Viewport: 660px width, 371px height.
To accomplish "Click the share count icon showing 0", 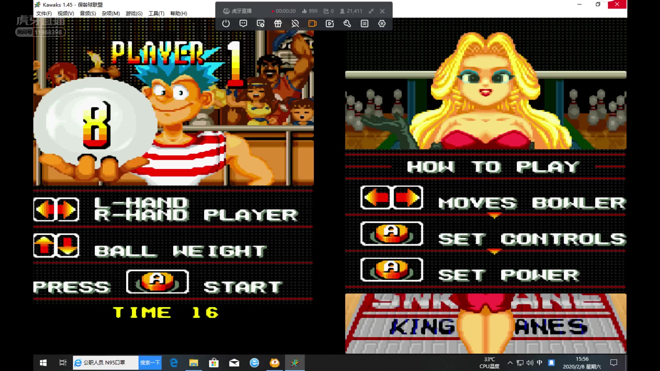I will coord(329,11).
